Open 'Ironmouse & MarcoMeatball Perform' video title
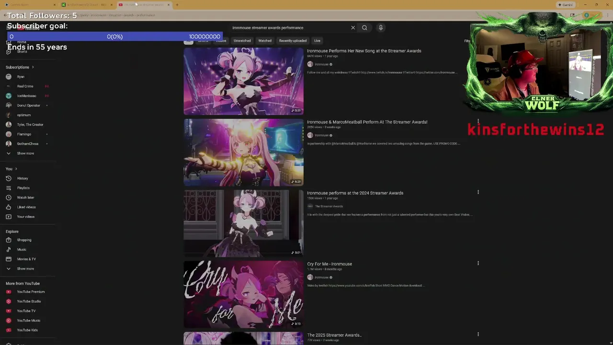 coord(367,122)
